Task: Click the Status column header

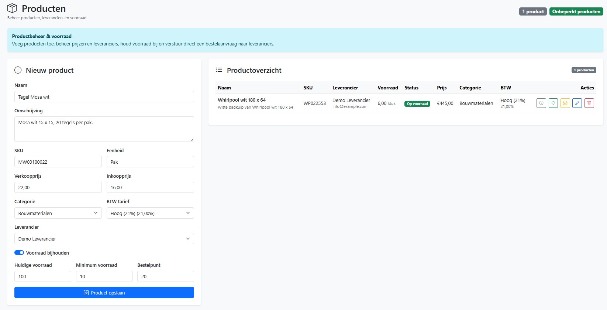Action: 411,88
